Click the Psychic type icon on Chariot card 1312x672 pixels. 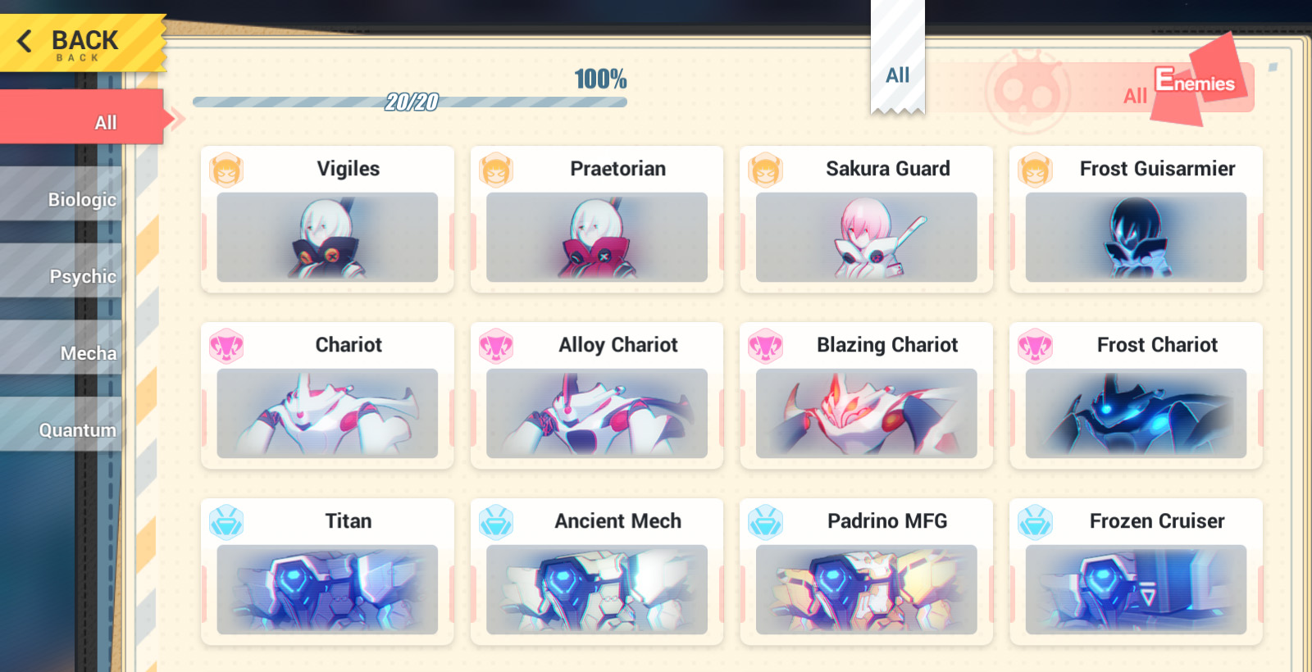(x=226, y=347)
